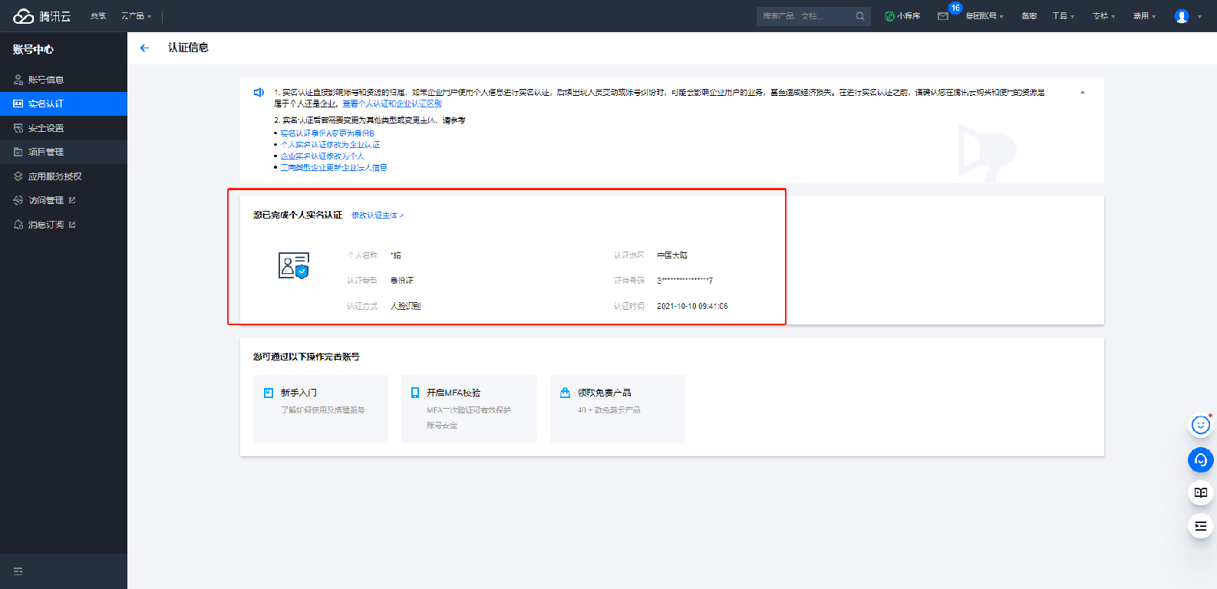The height and width of the screenshot is (589, 1217).
Task: Select 项目管理 in the sidebar
Action: click(x=64, y=152)
